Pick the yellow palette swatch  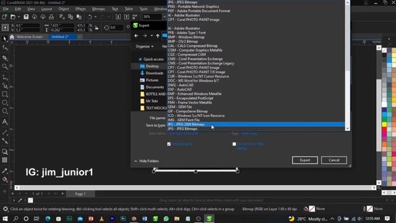(384, 125)
